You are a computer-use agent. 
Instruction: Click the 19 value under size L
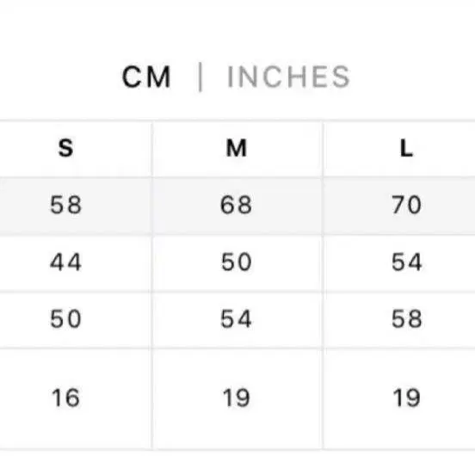(406, 398)
